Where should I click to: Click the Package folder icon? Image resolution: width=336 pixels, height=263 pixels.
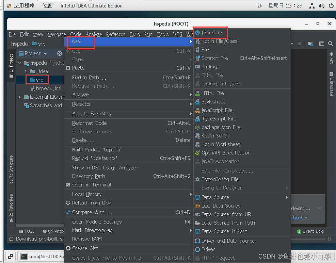tap(197, 67)
